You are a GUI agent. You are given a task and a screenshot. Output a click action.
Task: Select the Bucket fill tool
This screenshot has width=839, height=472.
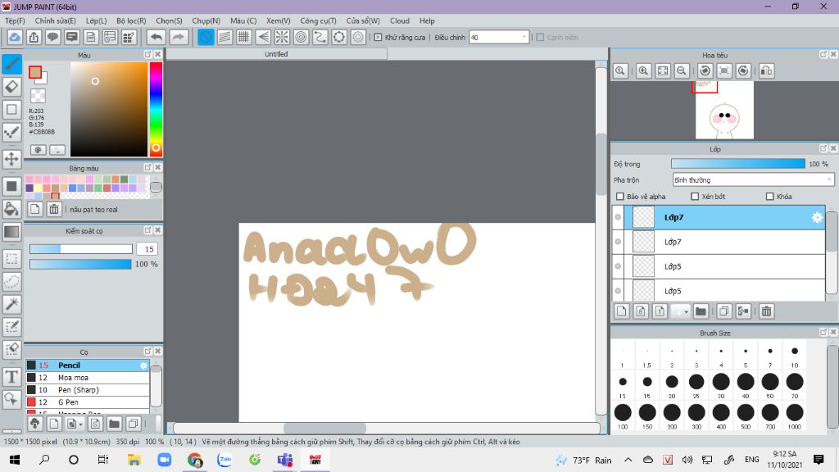[11, 209]
